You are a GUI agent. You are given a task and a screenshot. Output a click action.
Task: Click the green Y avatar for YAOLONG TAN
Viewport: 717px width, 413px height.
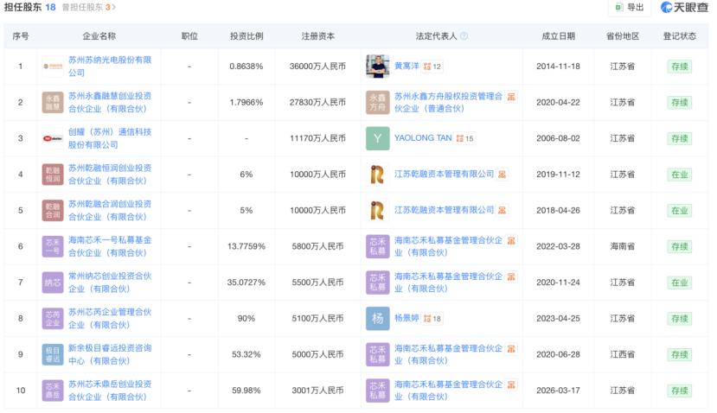(x=378, y=138)
